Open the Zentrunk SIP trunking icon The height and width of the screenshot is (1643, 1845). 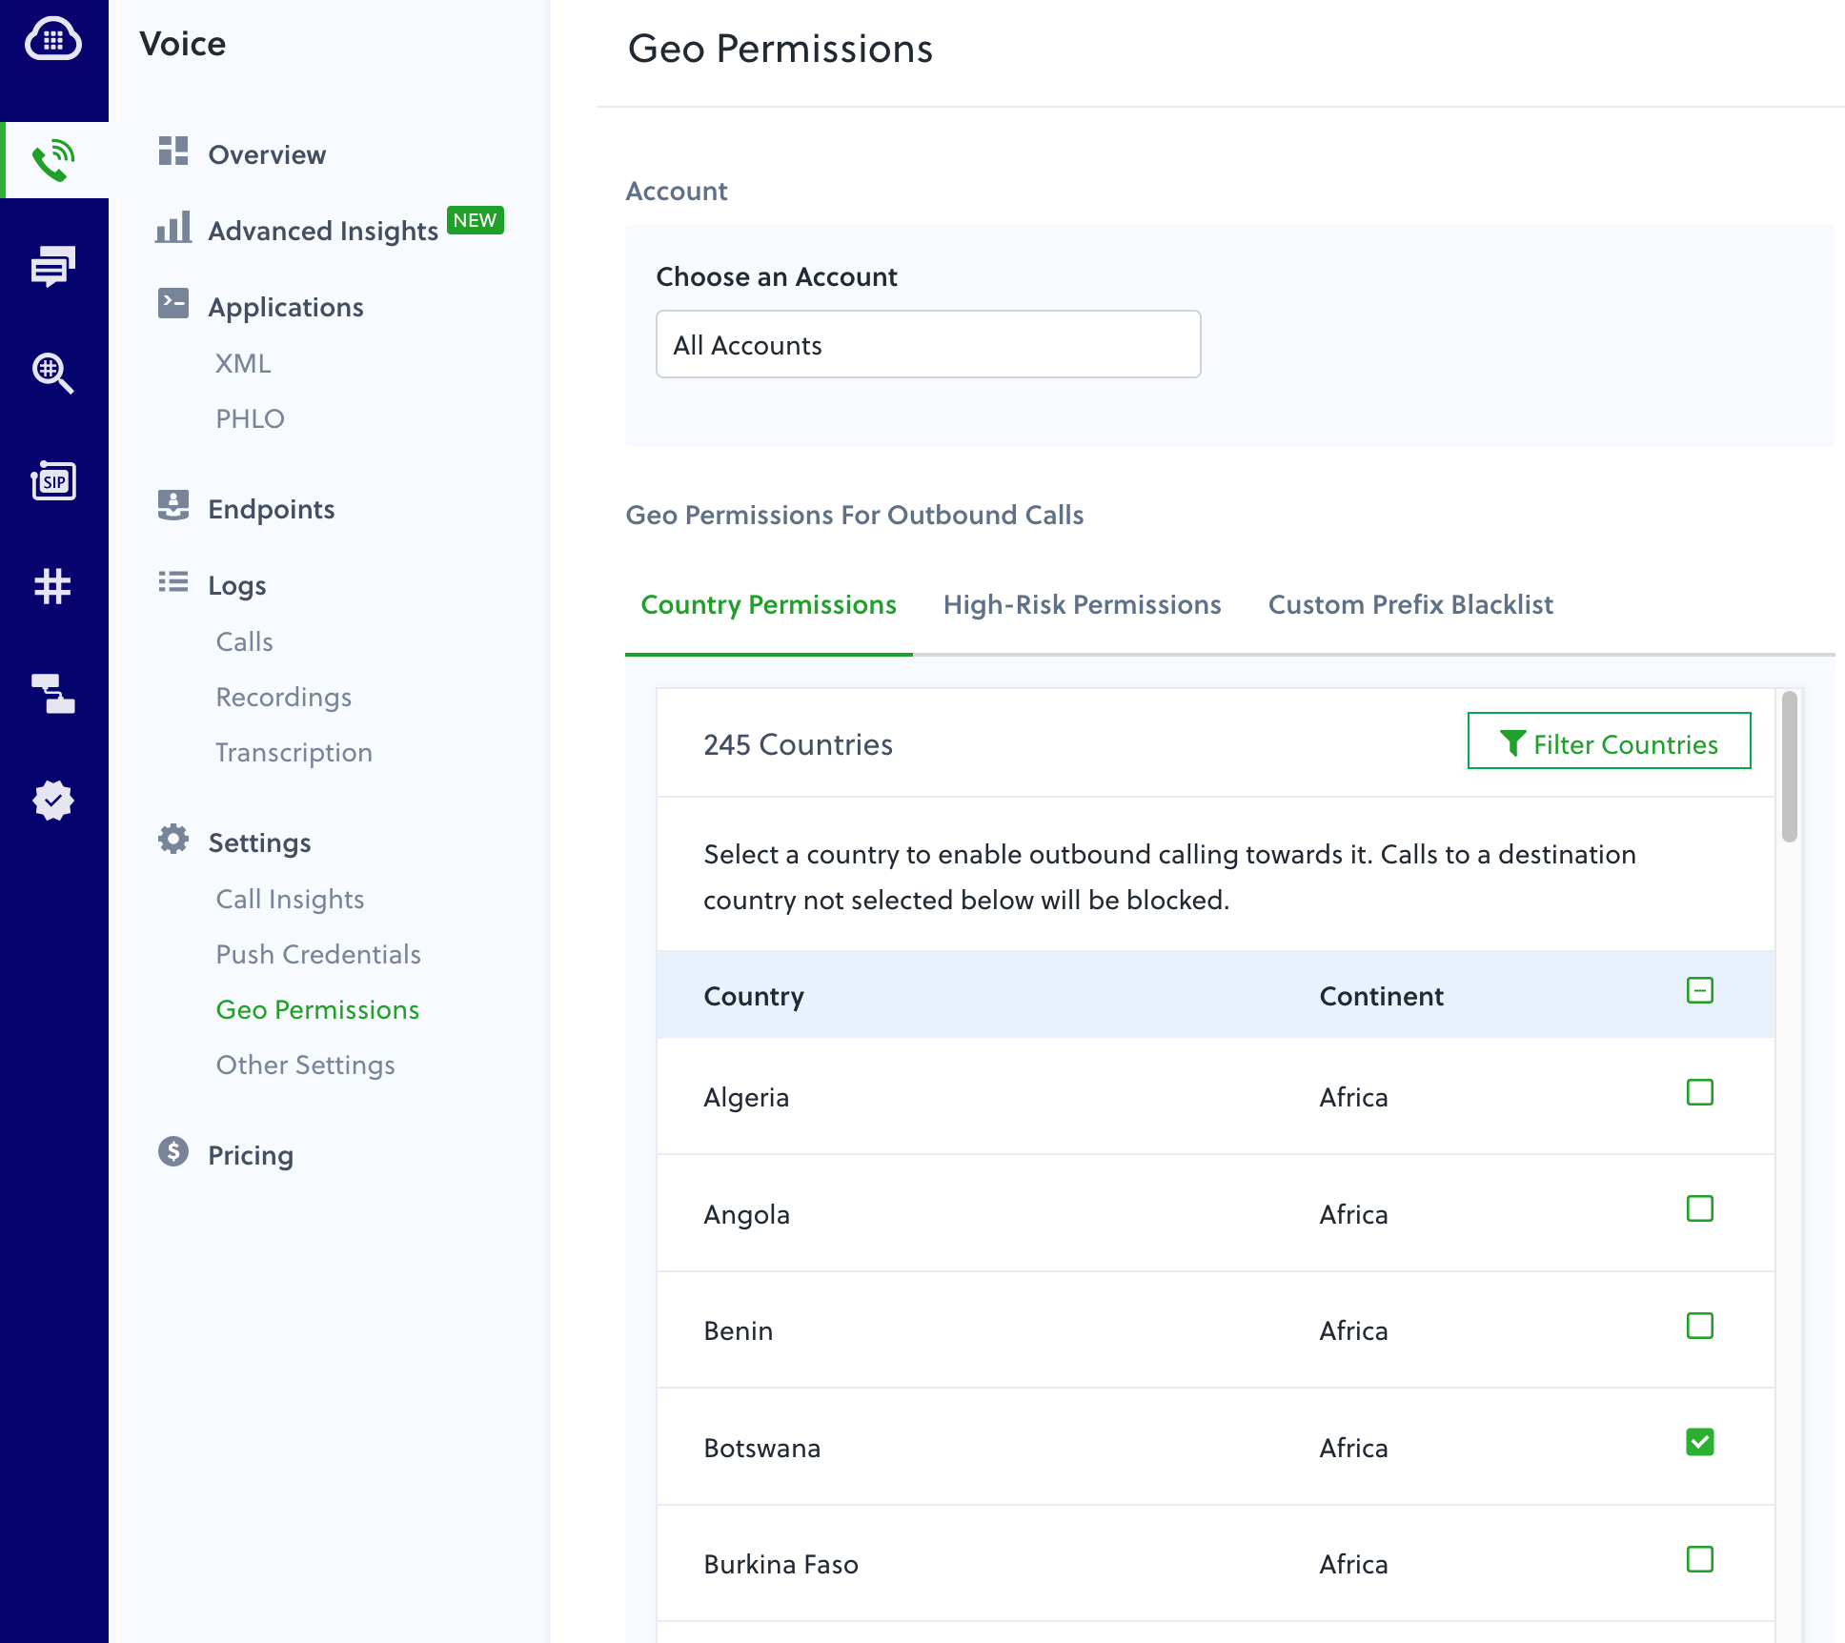pos(54,481)
